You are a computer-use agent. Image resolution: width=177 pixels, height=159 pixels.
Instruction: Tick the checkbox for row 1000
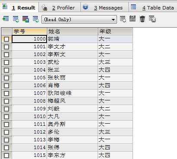pos(6,39)
